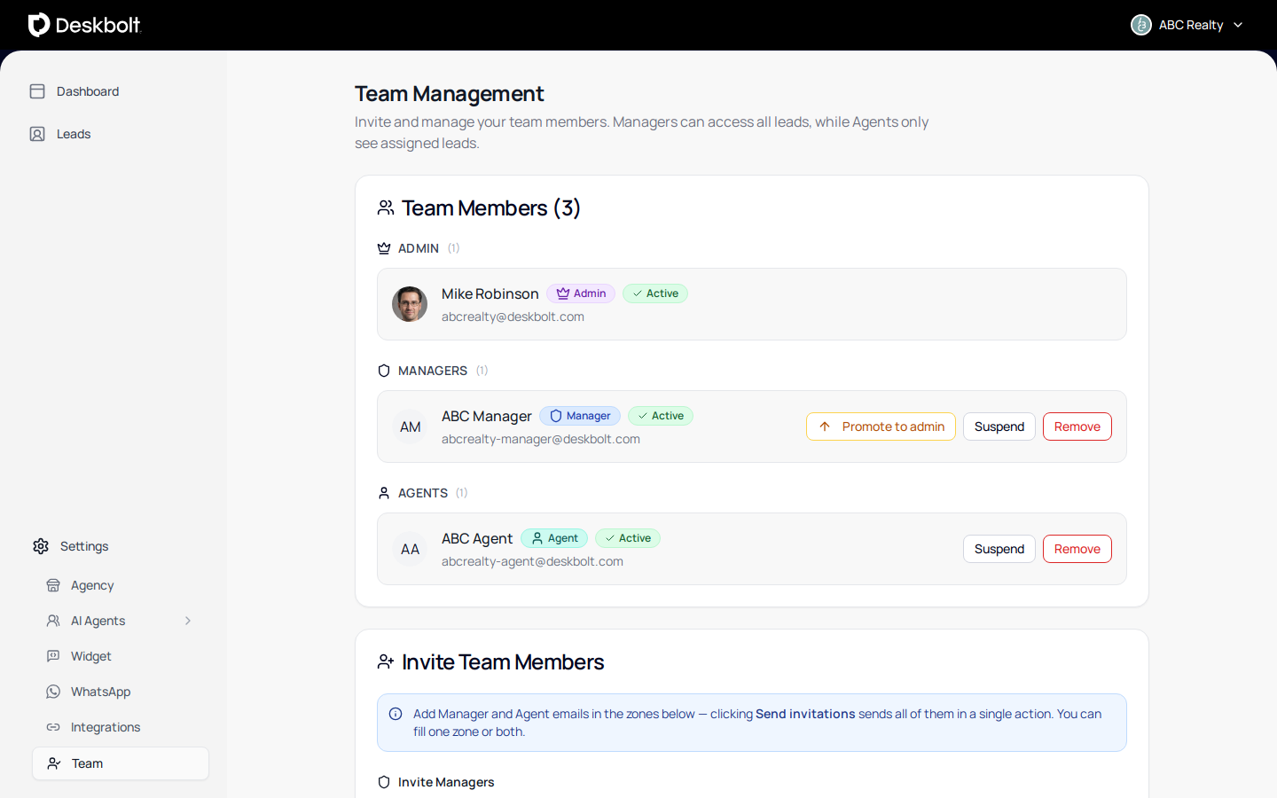Click the Invite Team Members heading icon

[x=386, y=661]
